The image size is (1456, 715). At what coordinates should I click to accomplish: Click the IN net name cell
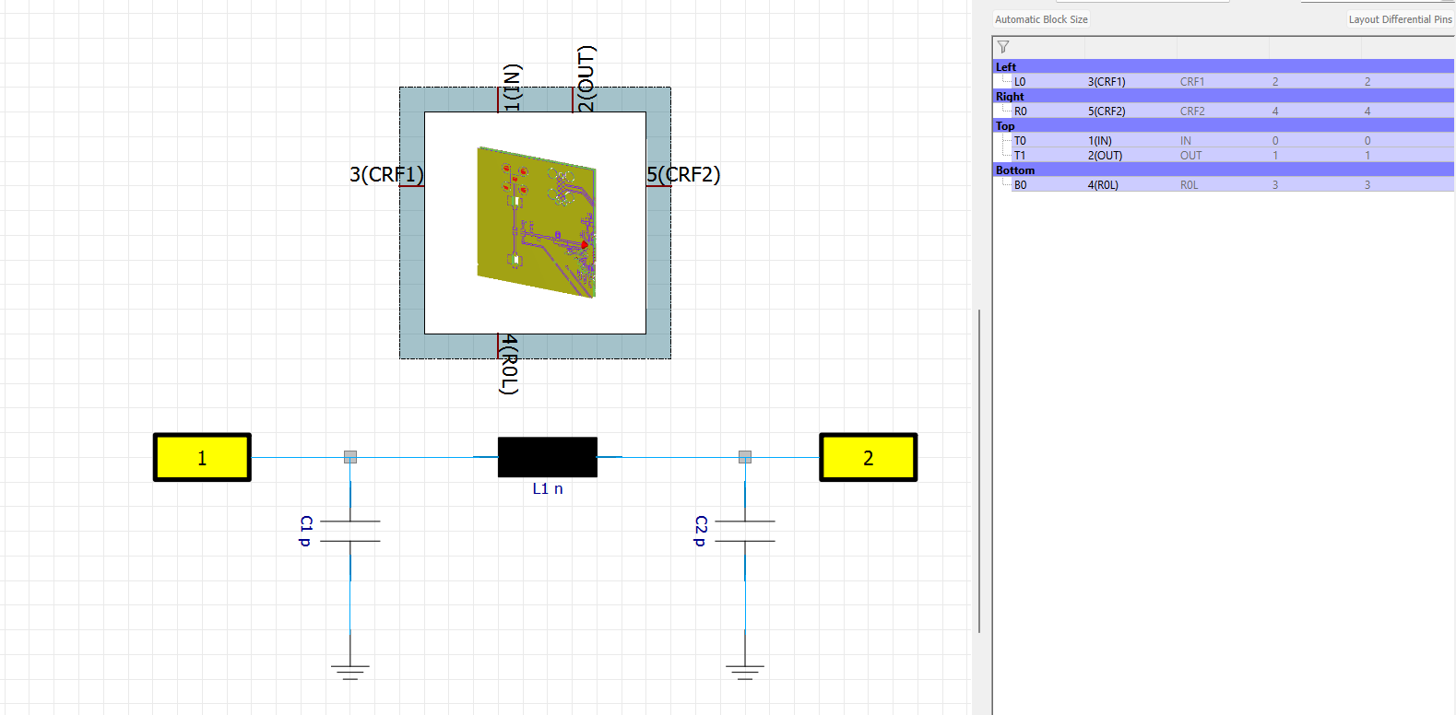tap(1186, 140)
